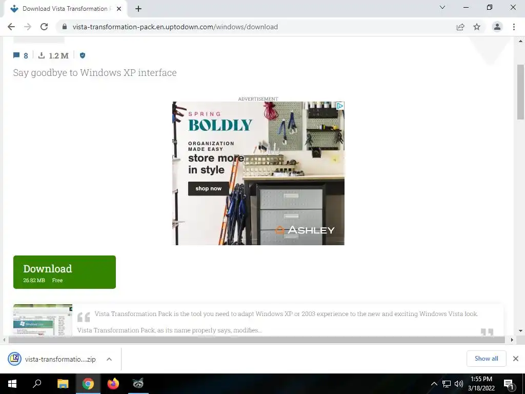The image size is (525, 394).
Task: Open a new browser tab
Action: [x=138, y=9]
